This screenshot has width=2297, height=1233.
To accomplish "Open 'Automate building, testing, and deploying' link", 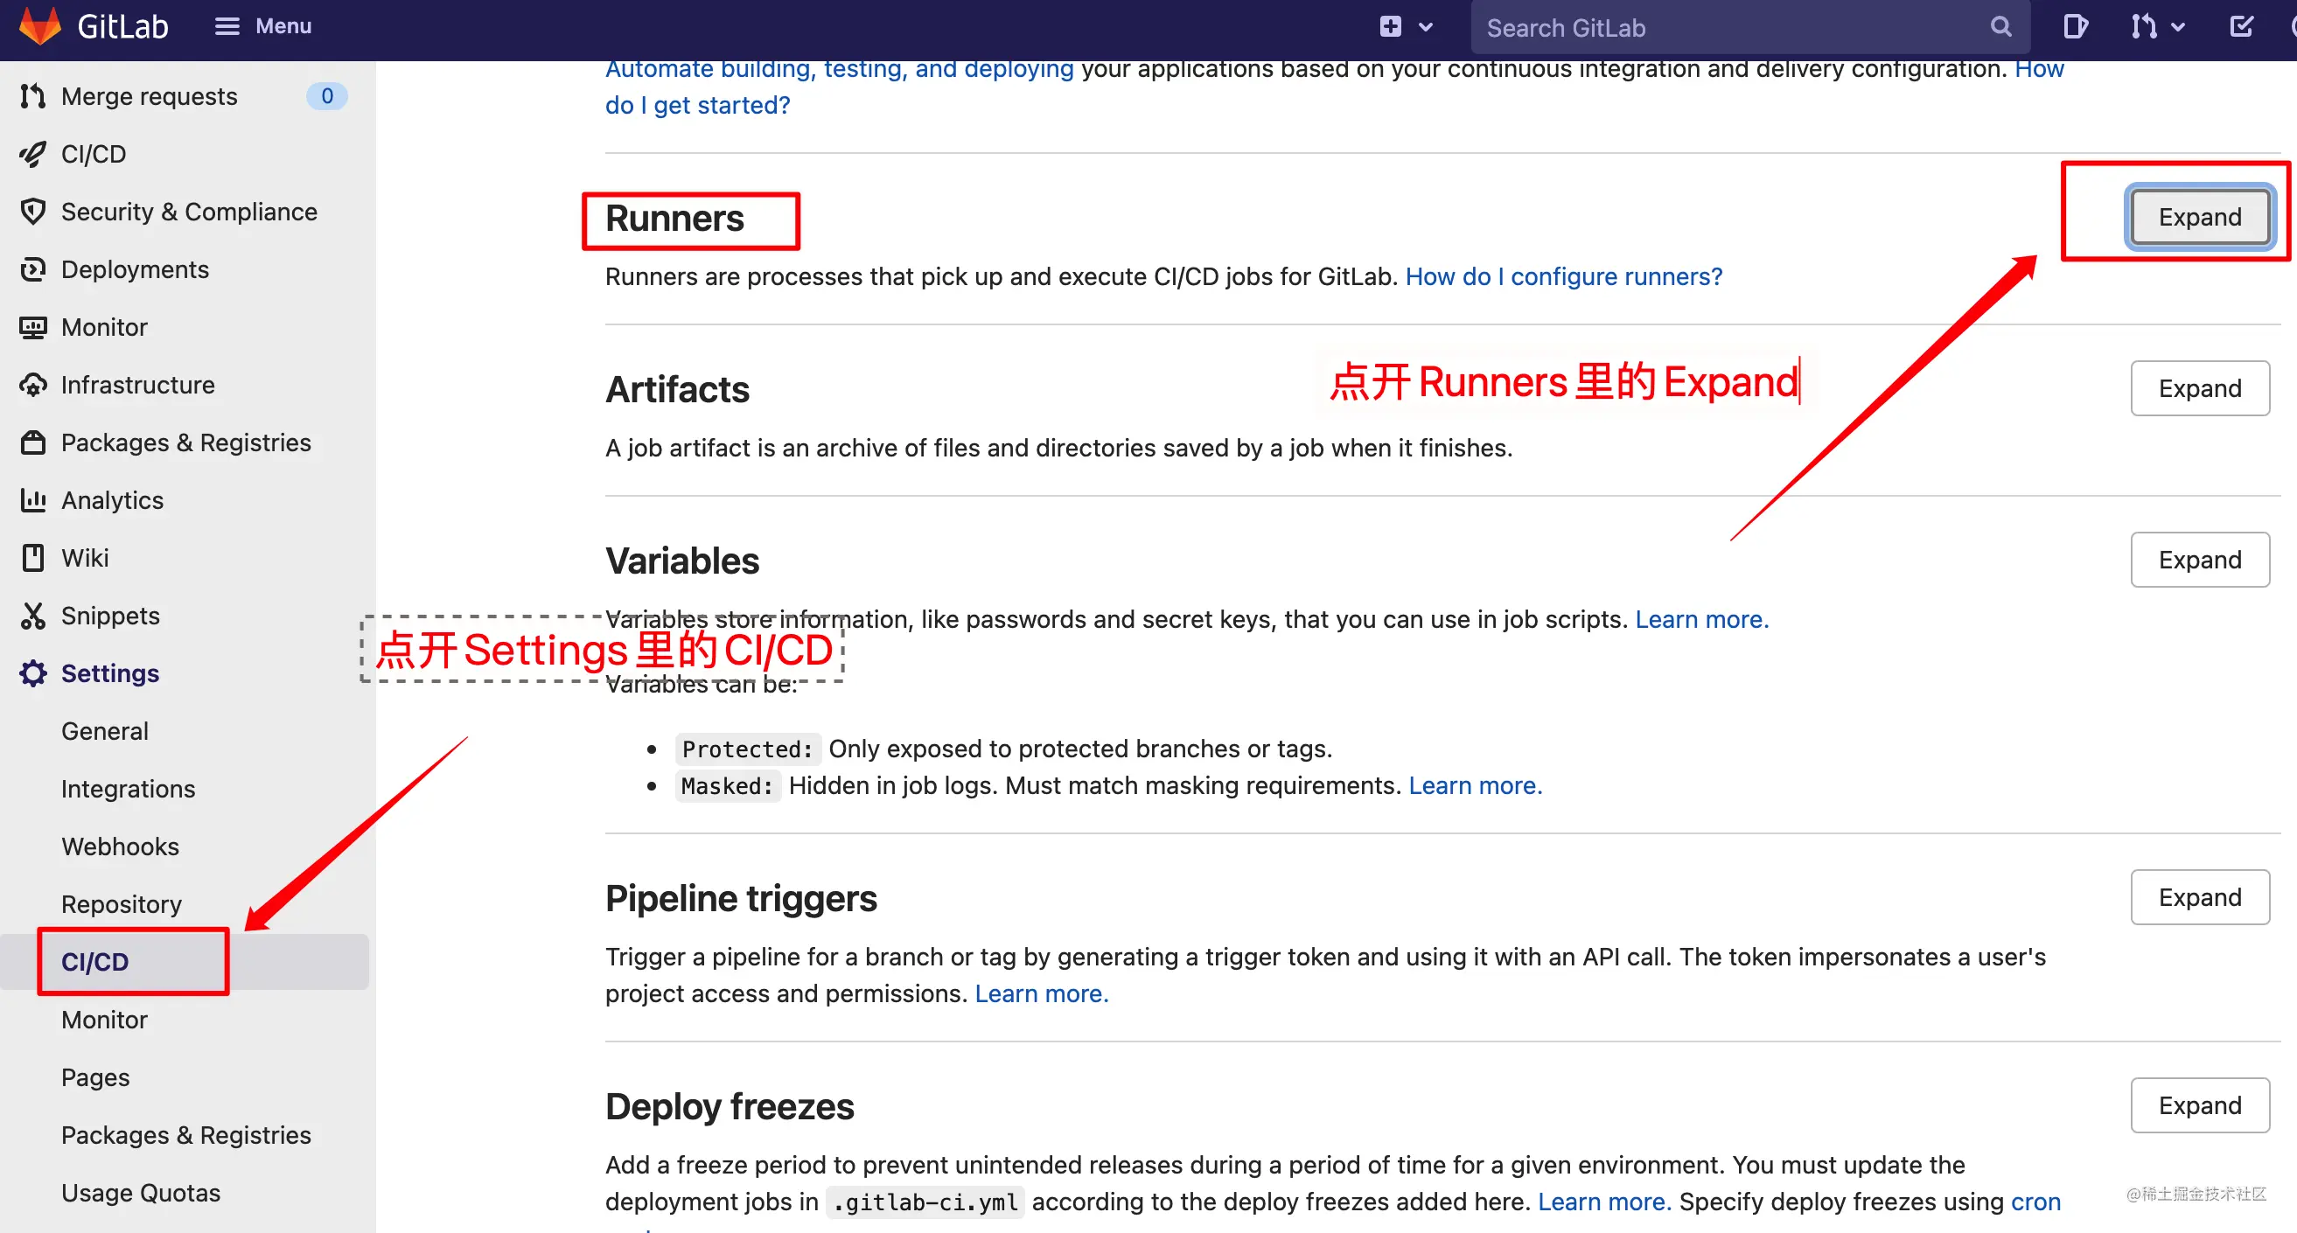I will 839,69.
